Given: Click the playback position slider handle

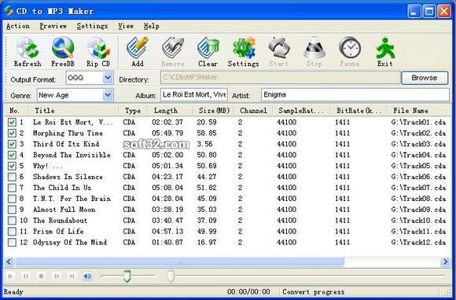Looking at the screenshot, I should click(171, 276).
